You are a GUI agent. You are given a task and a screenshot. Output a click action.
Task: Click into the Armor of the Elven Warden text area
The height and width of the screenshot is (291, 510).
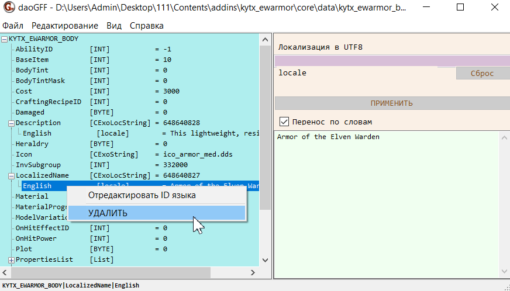(x=387, y=204)
